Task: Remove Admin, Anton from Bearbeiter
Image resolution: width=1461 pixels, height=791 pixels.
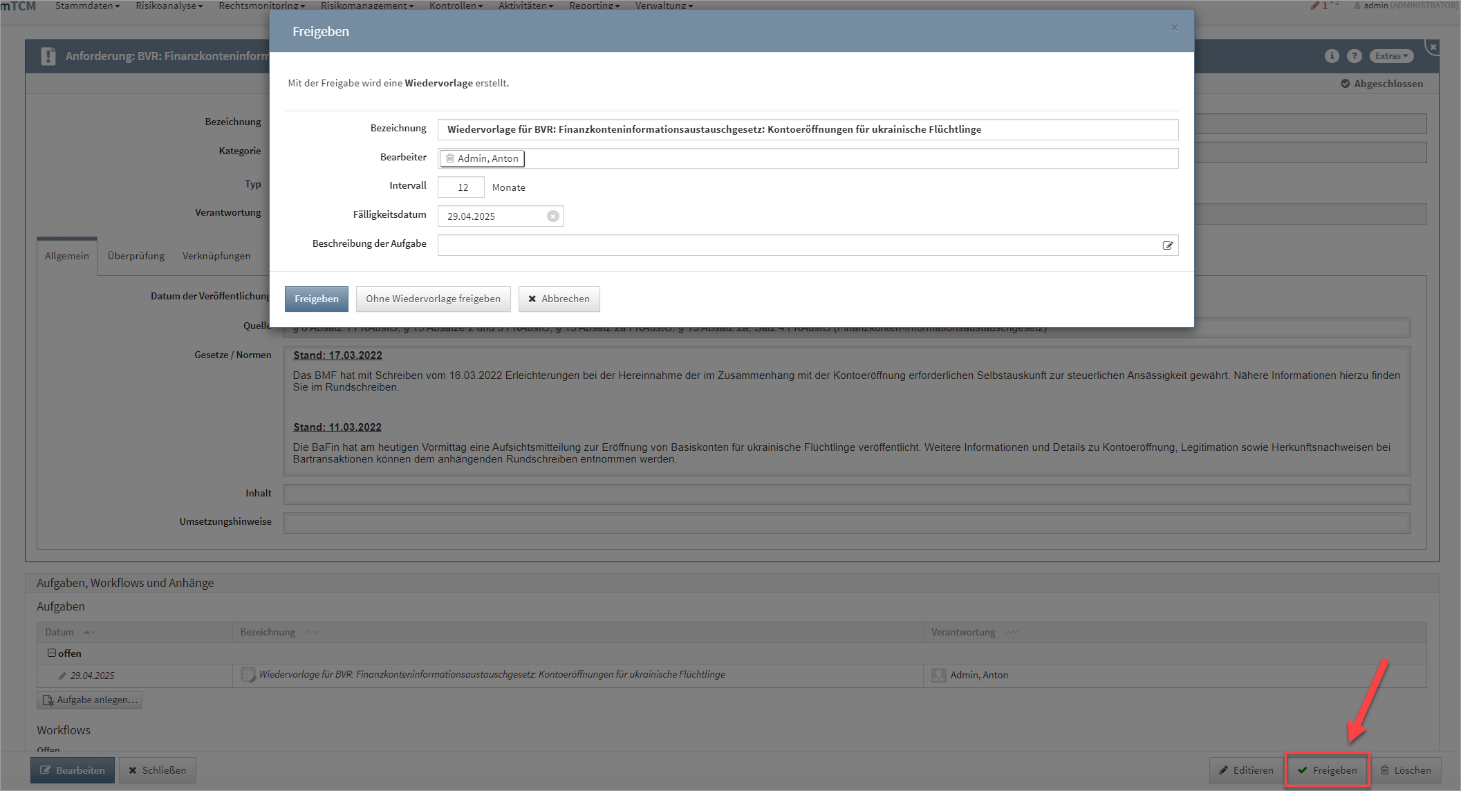Action: [x=450, y=158]
